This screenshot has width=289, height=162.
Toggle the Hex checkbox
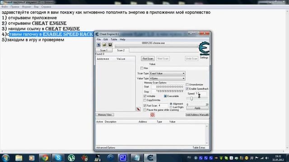tap(142, 68)
